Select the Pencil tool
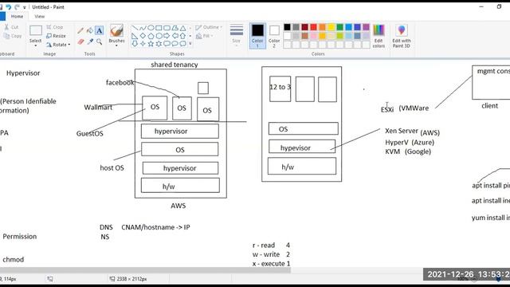510x287 pixels. coord(80,30)
